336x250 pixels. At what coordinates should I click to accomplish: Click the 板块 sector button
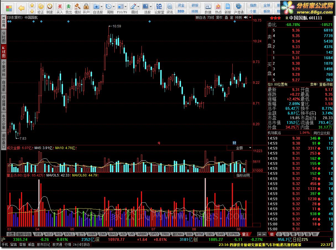tap(267, 11)
